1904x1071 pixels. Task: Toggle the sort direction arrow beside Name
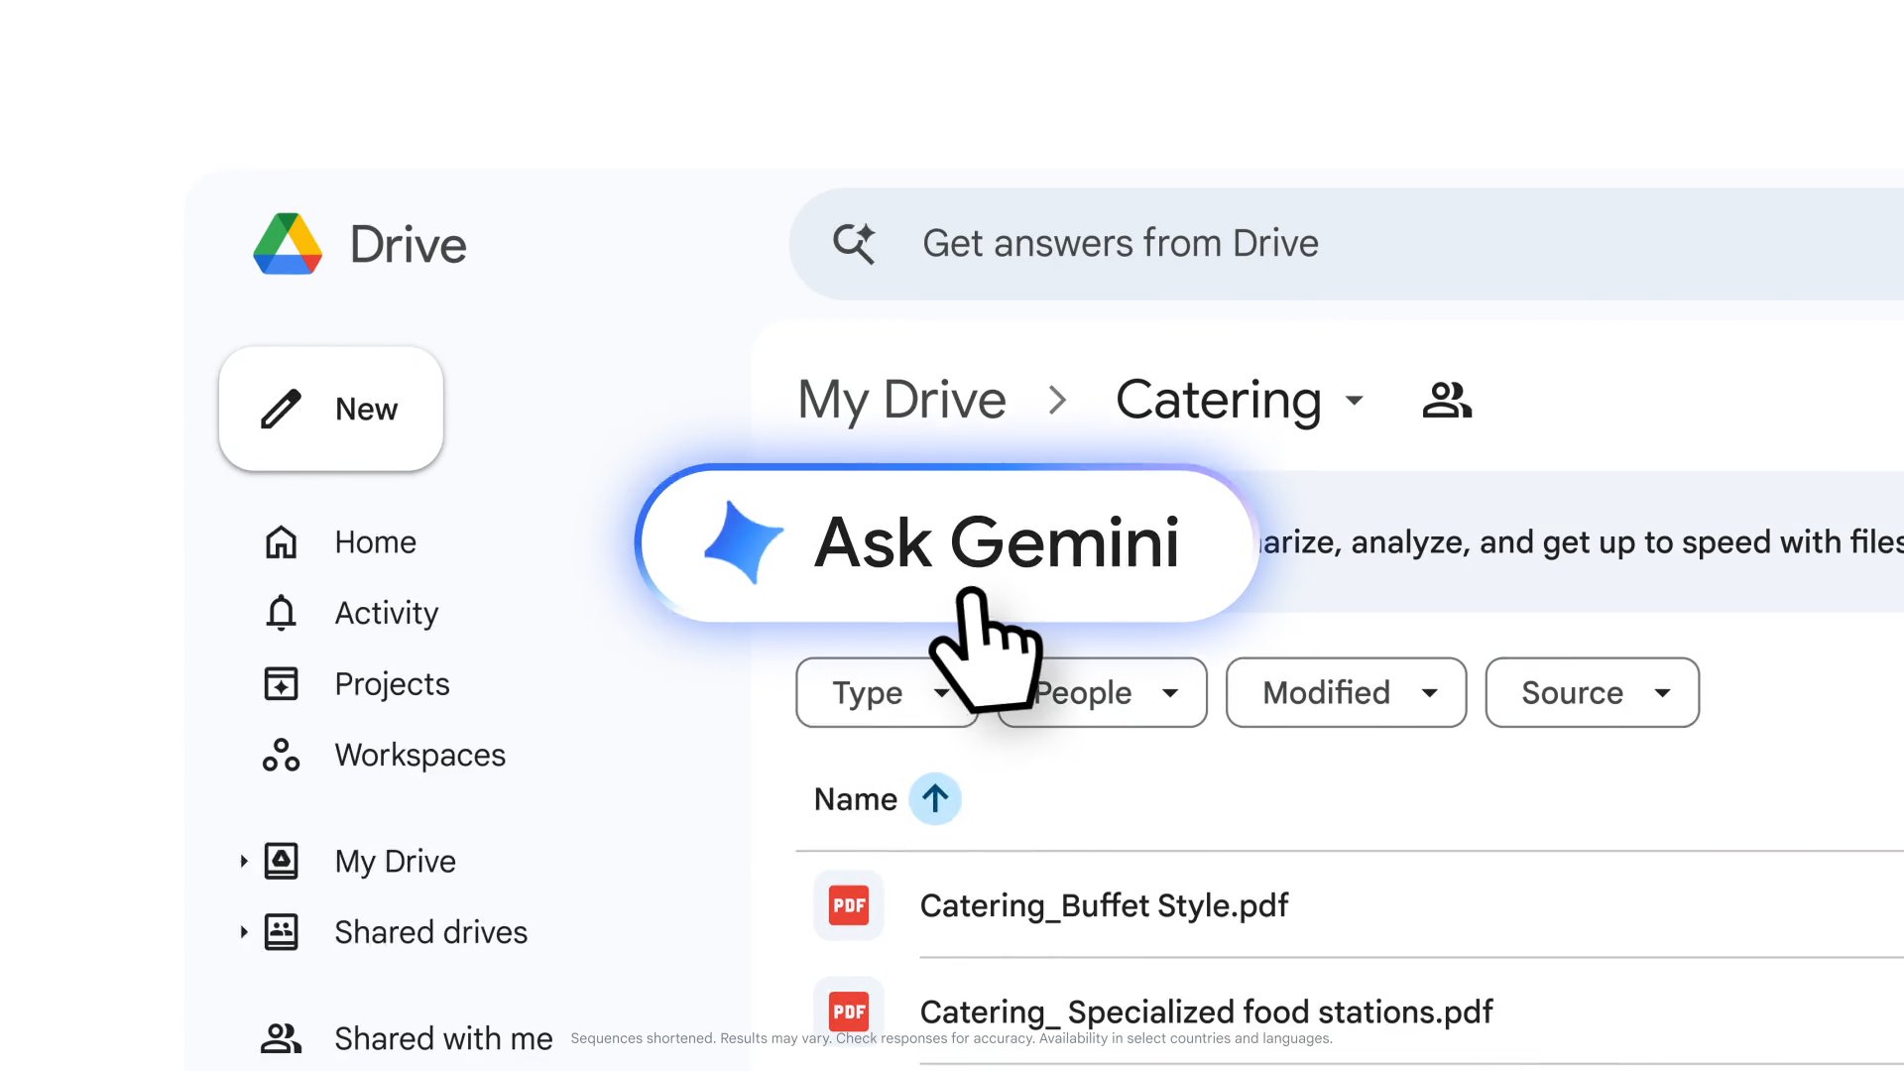click(x=935, y=798)
